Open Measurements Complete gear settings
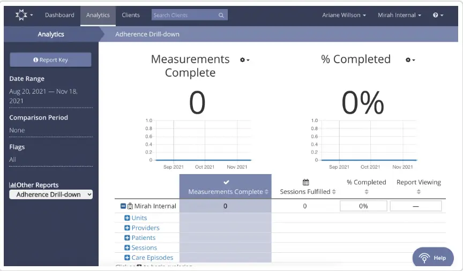This screenshot has height=271, width=463. pos(244,60)
